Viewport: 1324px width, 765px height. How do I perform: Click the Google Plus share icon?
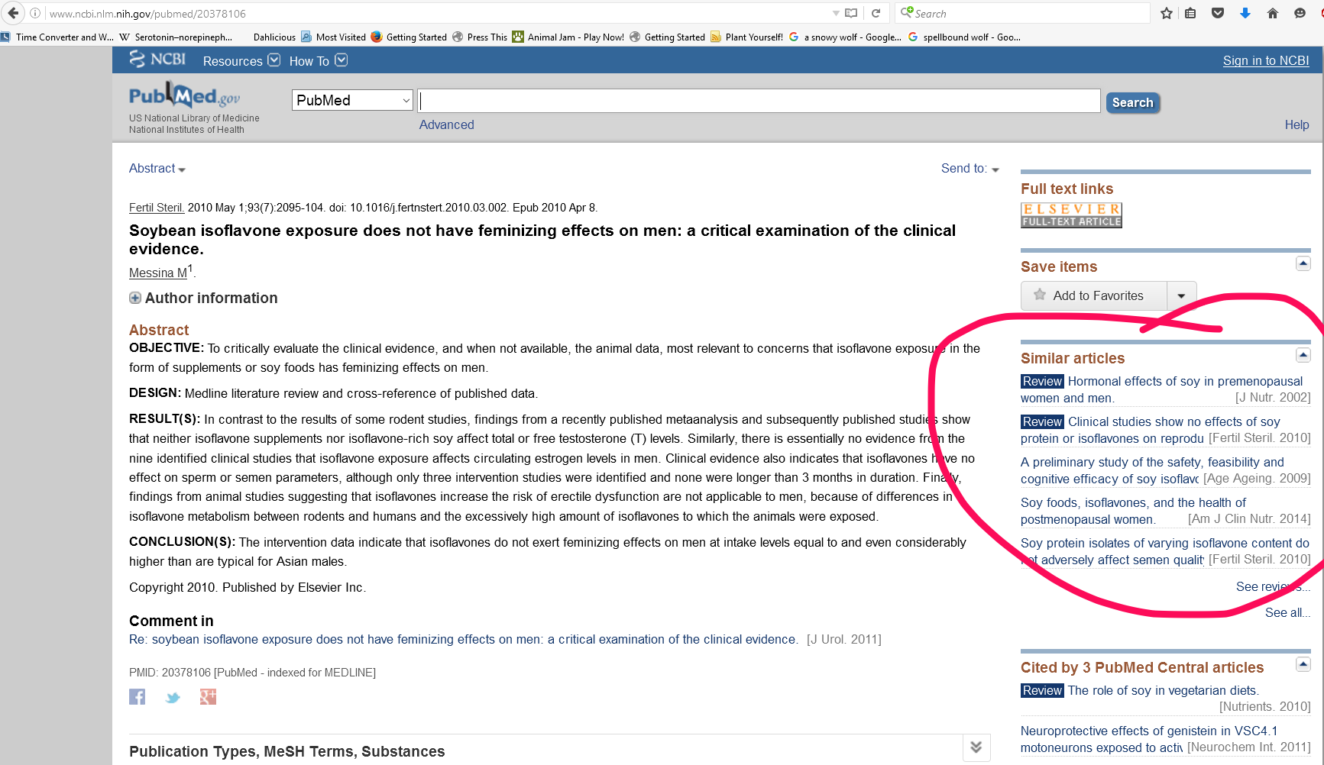pos(208,697)
